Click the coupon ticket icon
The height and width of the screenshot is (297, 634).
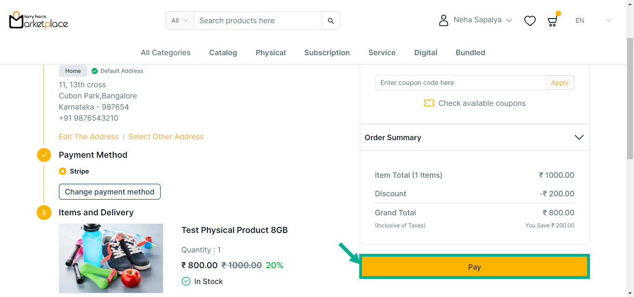click(429, 103)
